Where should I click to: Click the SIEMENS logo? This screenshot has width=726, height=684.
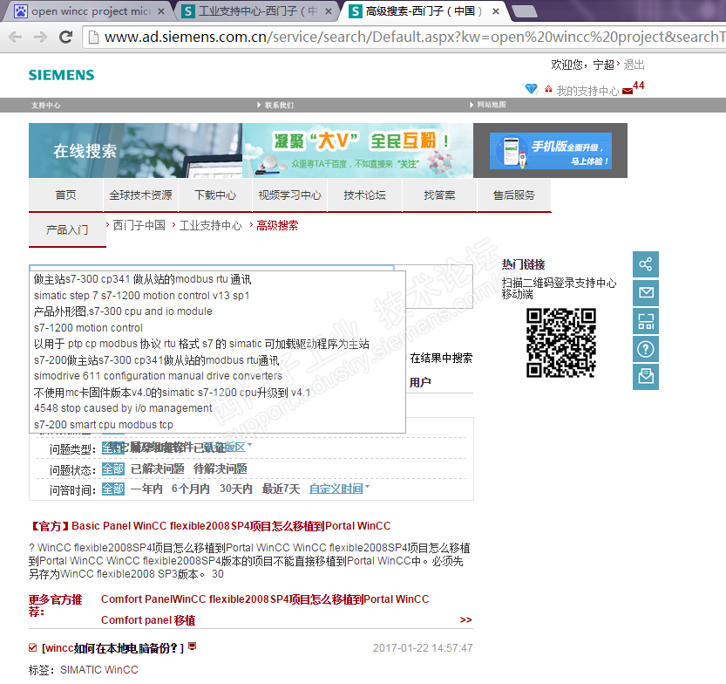(x=61, y=75)
